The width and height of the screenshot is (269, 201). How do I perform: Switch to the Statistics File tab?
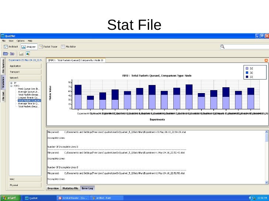pos(70,188)
